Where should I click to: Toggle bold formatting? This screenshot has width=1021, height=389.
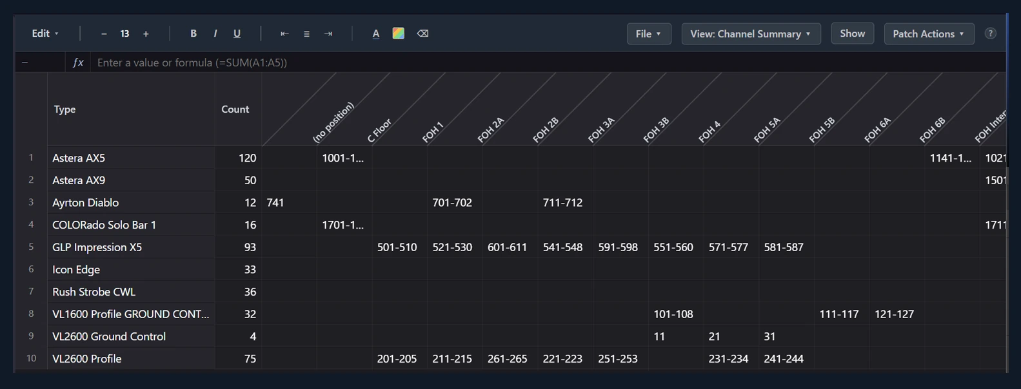tap(193, 33)
